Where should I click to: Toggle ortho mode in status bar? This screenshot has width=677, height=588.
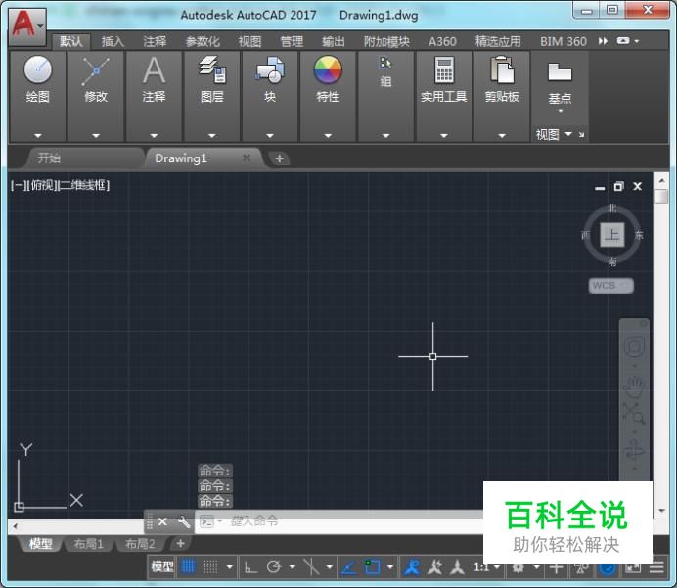[250, 566]
